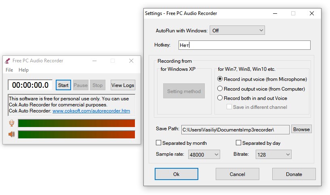
Task: Open the coksoft.com autorecorder link
Action: tap(91, 110)
